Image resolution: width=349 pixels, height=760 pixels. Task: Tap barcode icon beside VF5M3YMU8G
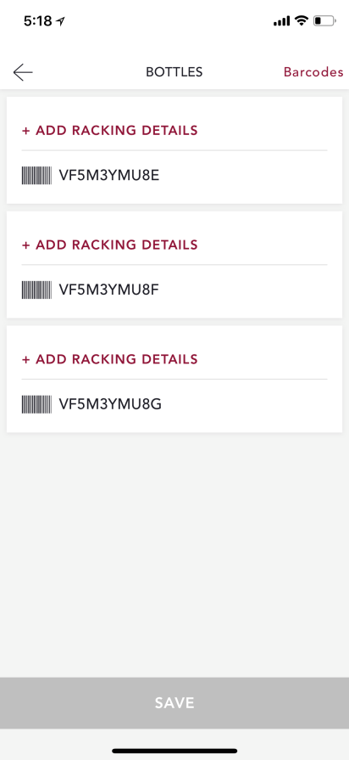pyautogui.click(x=36, y=403)
